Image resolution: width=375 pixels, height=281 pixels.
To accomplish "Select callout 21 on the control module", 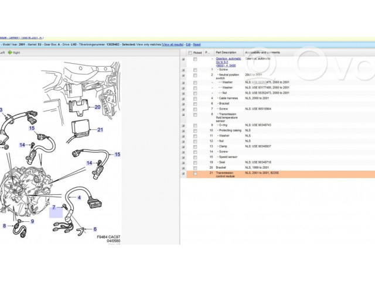I will (100, 130).
